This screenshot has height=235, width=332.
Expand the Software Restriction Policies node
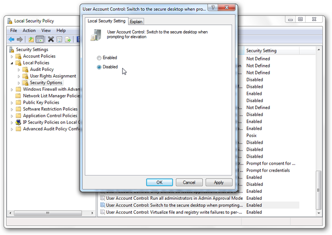tap(12, 110)
